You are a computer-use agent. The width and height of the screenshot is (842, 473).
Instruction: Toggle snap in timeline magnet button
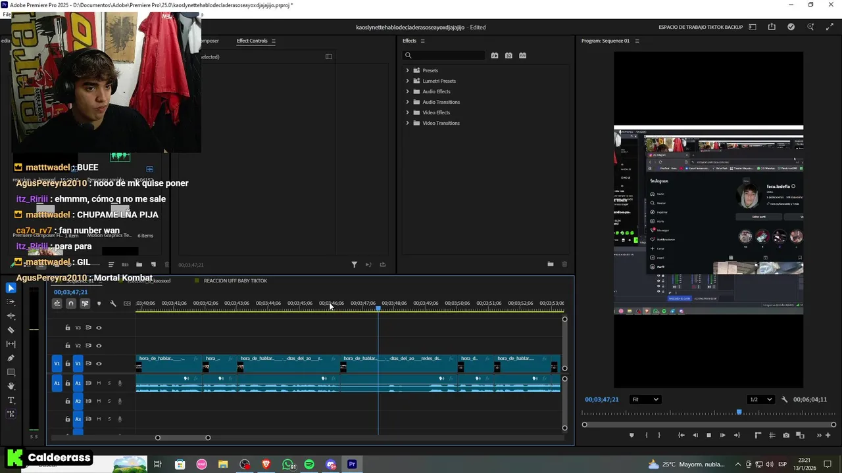pyautogui.click(x=71, y=304)
